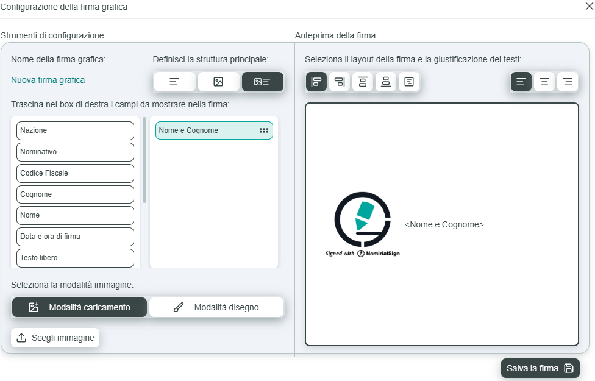Choose the top-aligned signature layout icon

pyautogui.click(x=363, y=82)
